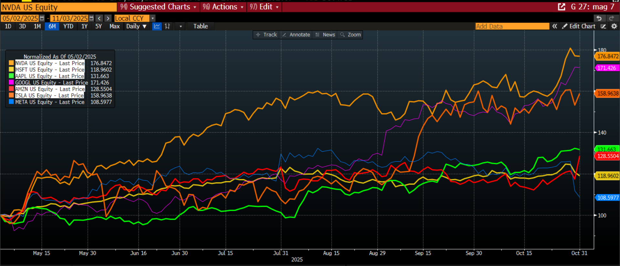Click the undo arrow icon

pos(599,18)
